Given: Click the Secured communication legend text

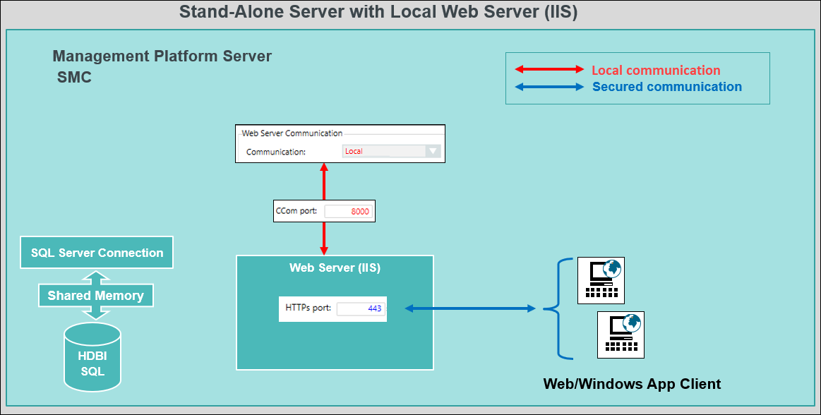Looking at the screenshot, I should point(666,87).
